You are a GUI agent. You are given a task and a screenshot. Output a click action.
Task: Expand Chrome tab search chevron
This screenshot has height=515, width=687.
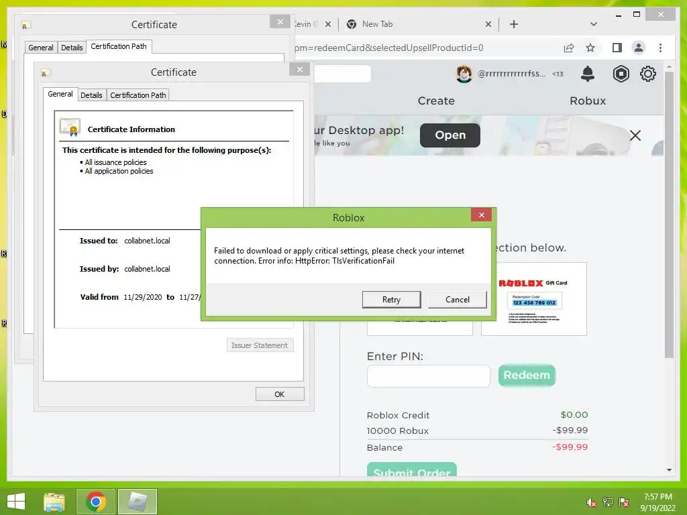[x=593, y=24]
